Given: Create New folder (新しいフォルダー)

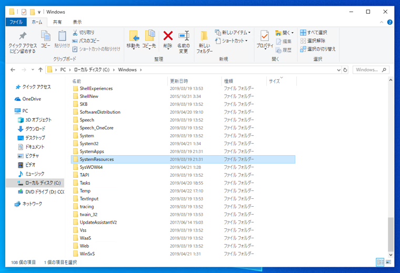Looking at the screenshot, I should 204,42.
